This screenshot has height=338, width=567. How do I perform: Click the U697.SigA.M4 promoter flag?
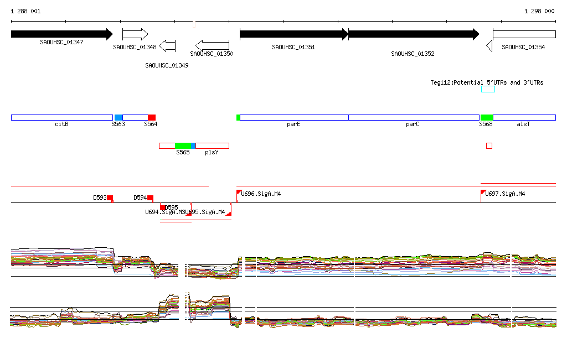483,193
